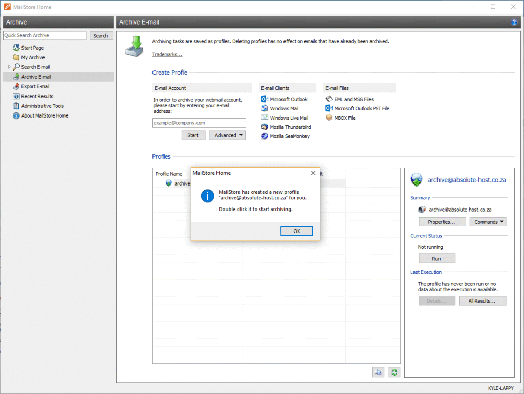Open My Archive in the sidebar
This screenshot has height=394, width=524.
(x=33, y=57)
